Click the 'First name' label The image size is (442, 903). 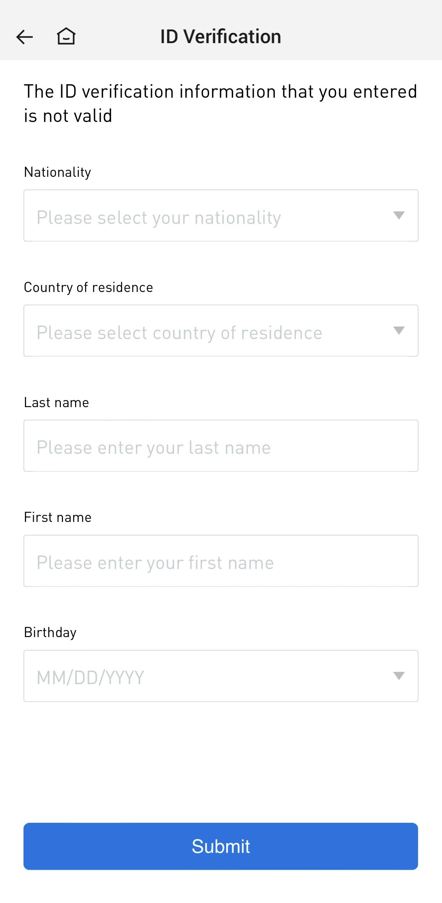pyautogui.click(x=58, y=517)
